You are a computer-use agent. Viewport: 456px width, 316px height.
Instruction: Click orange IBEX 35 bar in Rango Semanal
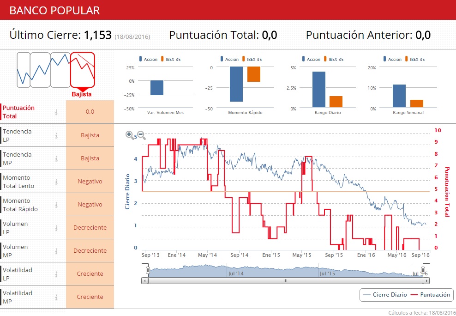tap(417, 103)
